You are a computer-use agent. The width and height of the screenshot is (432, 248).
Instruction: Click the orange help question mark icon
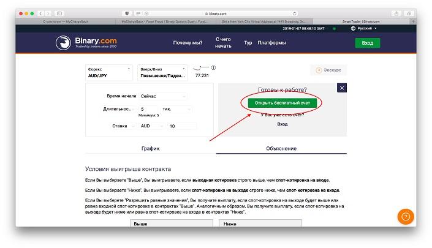[x=406, y=217]
